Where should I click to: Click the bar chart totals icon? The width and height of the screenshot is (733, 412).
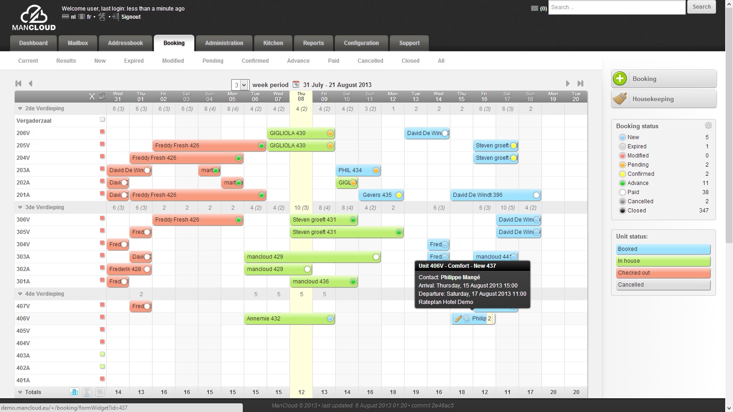click(74, 392)
